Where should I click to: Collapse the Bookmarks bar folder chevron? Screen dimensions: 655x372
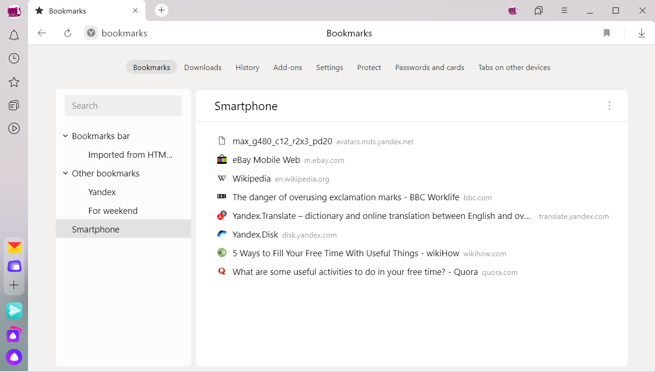pos(65,136)
